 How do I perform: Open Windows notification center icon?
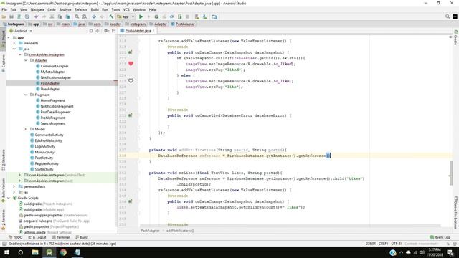(450, 252)
